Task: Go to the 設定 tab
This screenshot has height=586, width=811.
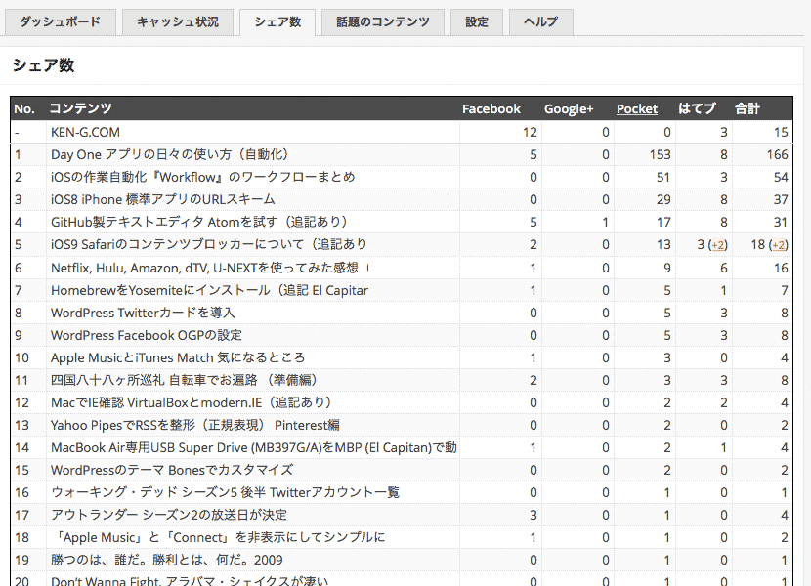Action: point(477,22)
